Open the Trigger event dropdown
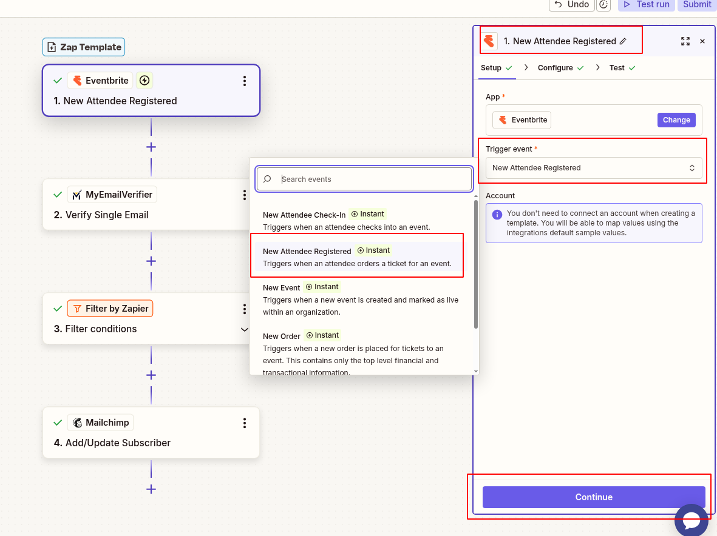This screenshot has width=717, height=536. [594, 168]
